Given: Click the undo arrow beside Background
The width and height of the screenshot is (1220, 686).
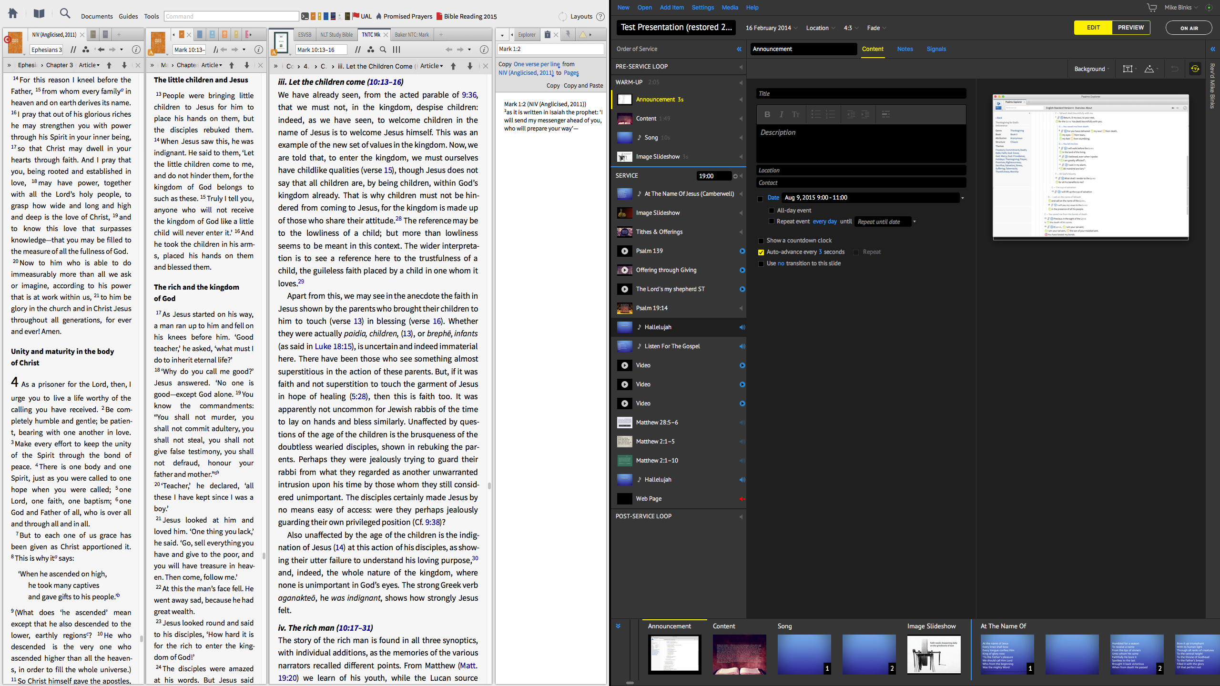Looking at the screenshot, I should (1174, 69).
